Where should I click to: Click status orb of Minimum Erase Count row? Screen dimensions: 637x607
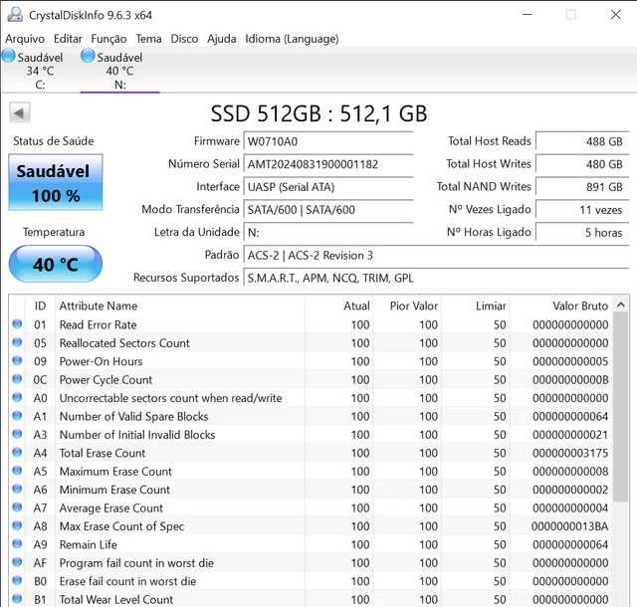[17, 489]
